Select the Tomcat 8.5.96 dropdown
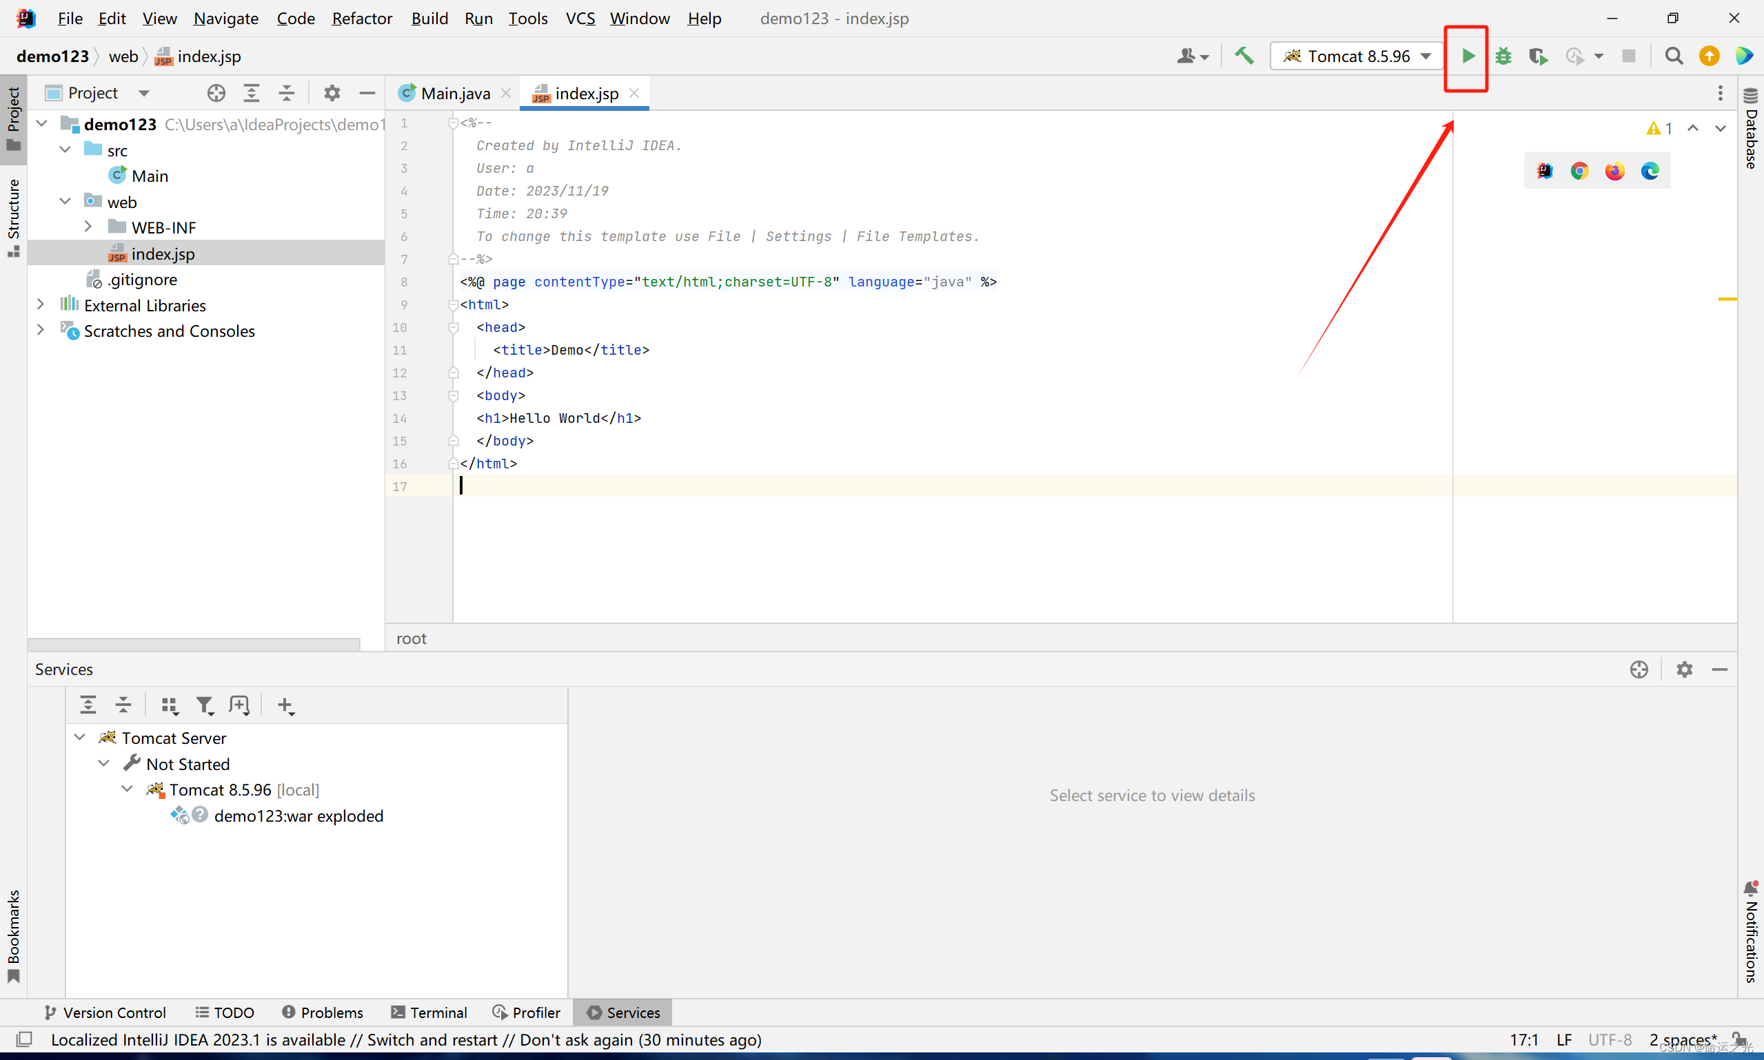 click(x=1355, y=54)
